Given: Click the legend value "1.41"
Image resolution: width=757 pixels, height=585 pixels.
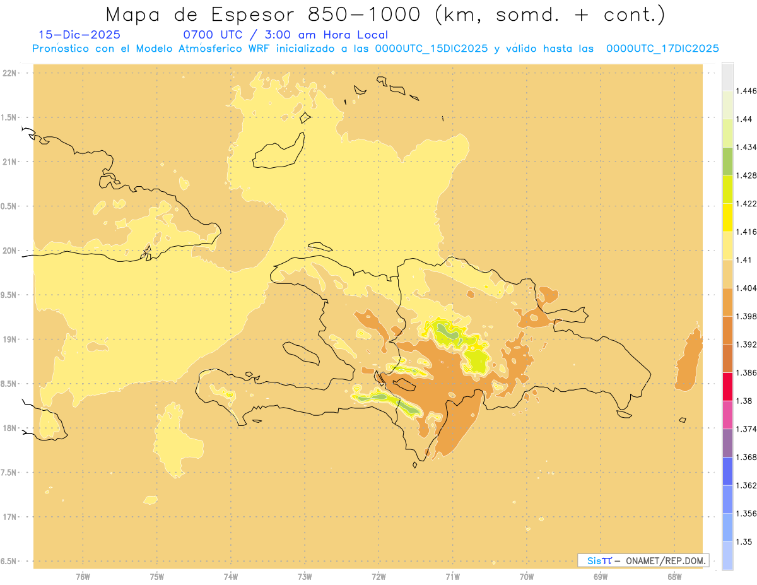Looking at the screenshot, I should [x=744, y=260].
